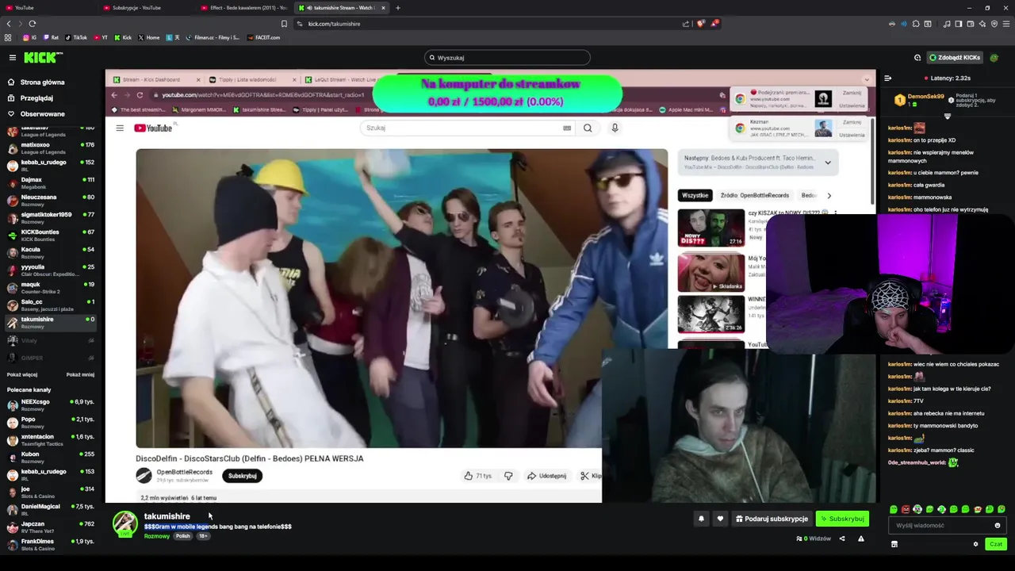Open chat settings gear icon
The image size is (1015, 571).
click(975, 544)
